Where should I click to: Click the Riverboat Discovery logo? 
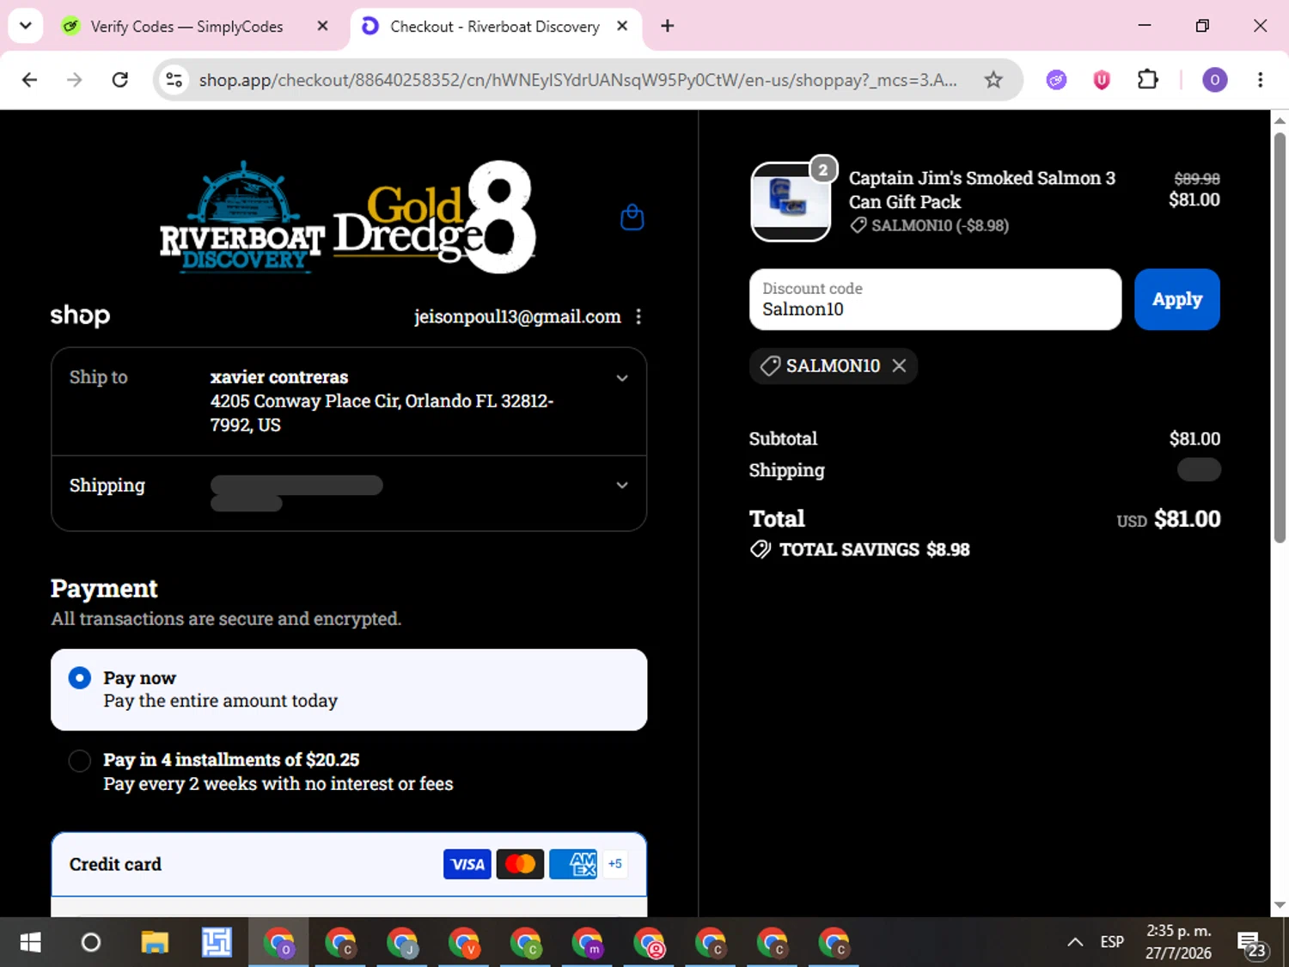pos(242,217)
